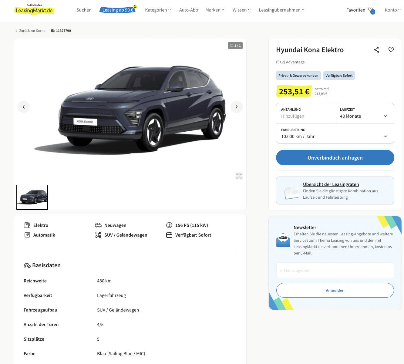Click the Verfügbar: Sofort tag in the price panel
This screenshot has width=404, height=364.
coord(339,76)
